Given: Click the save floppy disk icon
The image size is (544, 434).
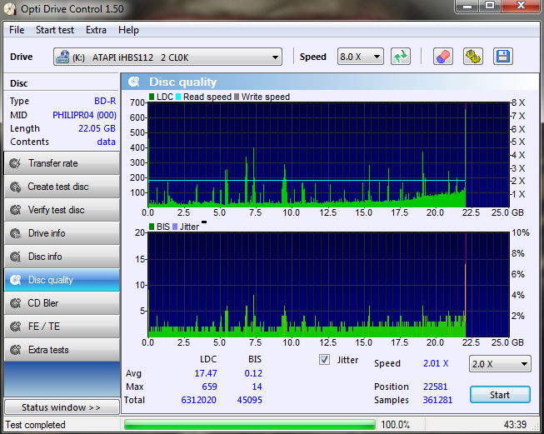Looking at the screenshot, I should (503, 57).
